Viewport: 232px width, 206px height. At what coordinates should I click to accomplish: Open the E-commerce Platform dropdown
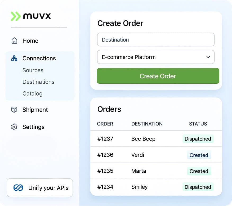156,57
